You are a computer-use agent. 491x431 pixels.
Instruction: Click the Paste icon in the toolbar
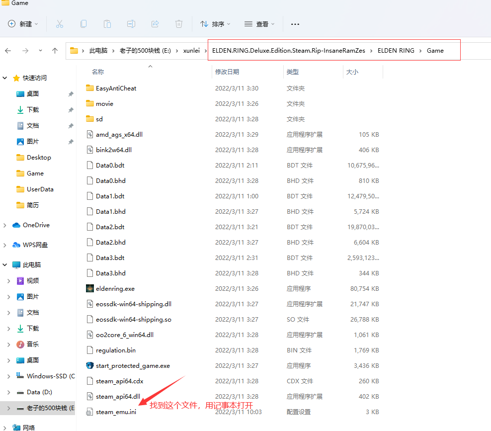pyautogui.click(x=107, y=24)
